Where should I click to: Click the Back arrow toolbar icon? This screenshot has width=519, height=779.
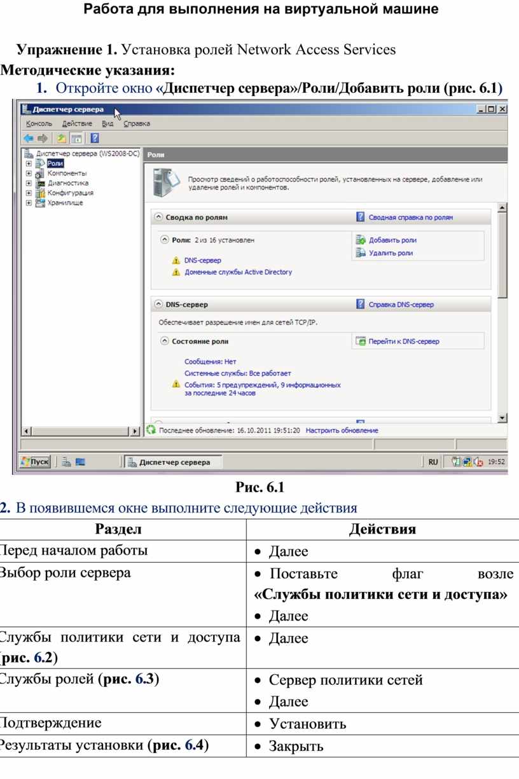point(29,138)
